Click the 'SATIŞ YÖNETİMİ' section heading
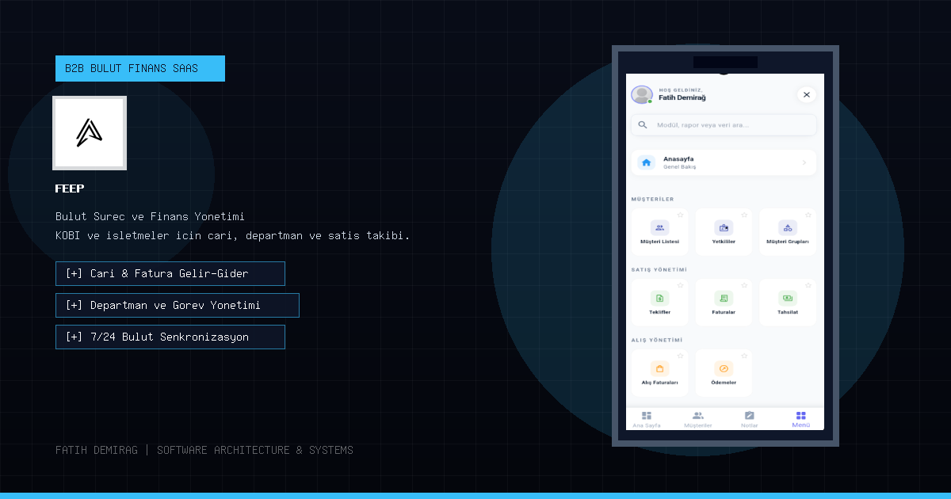The image size is (951, 499). [x=659, y=270]
